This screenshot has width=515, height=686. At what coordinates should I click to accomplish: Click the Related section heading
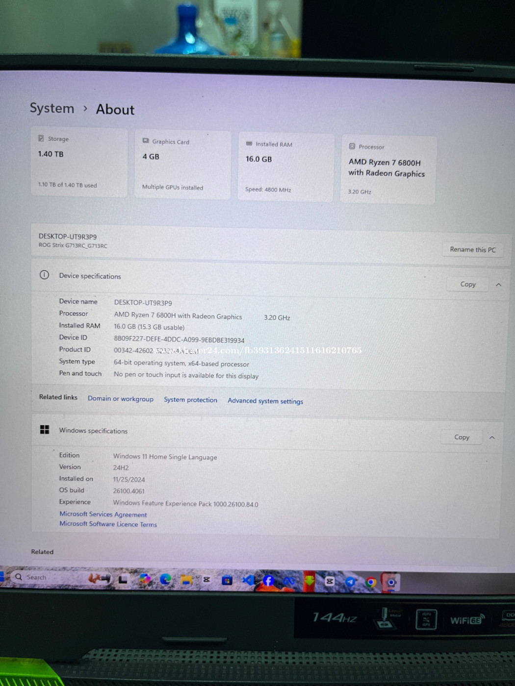click(x=42, y=552)
